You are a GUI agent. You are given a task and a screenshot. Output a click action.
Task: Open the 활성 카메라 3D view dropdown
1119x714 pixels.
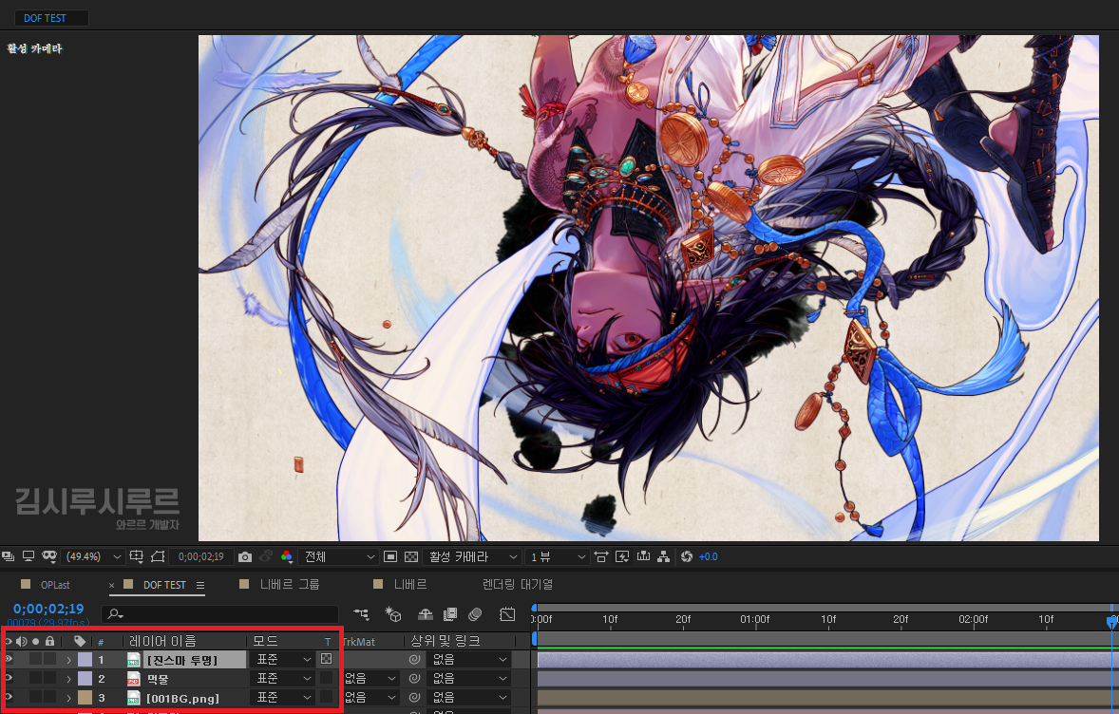tap(471, 556)
